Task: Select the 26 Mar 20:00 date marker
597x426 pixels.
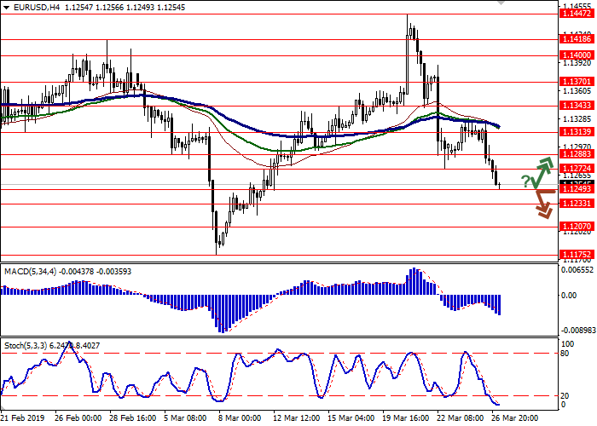Action: [517, 418]
